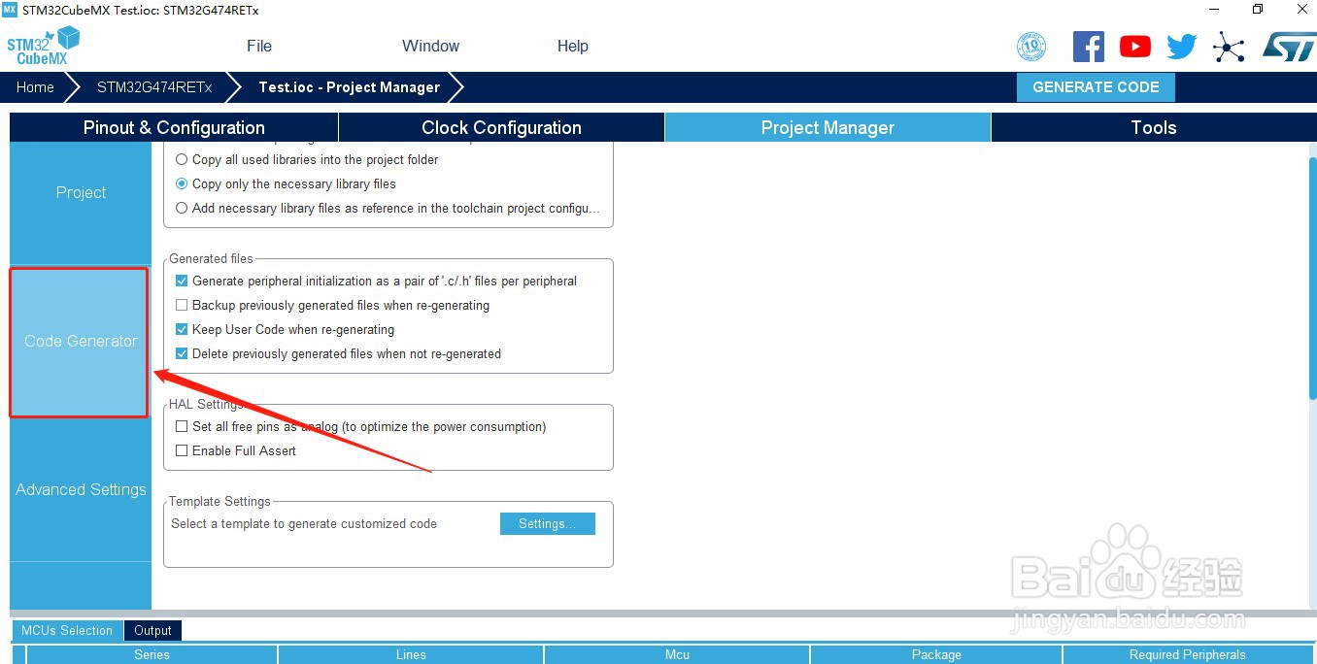1317x664 pixels.
Task: Open the Help menu
Action: [x=573, y=46]
